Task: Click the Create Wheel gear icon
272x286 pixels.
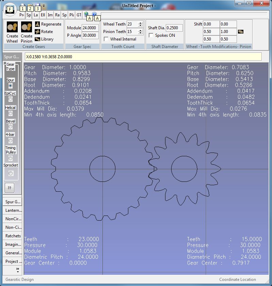Action: [12, 27]
